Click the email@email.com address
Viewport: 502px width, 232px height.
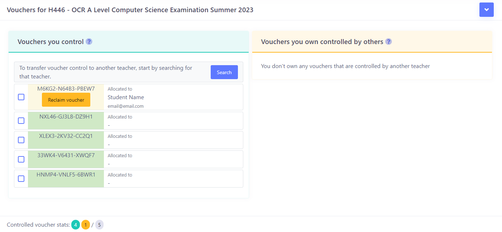click(x=126, y=106)
